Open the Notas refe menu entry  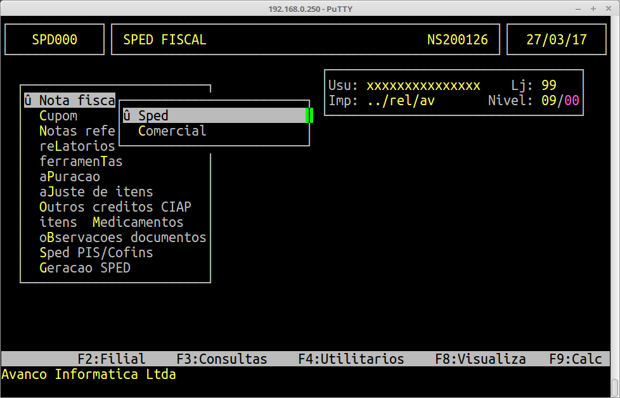[x=77, y=131]
